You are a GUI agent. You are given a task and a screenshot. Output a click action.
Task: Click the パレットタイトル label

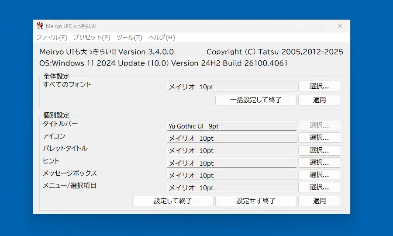(65, 148)
